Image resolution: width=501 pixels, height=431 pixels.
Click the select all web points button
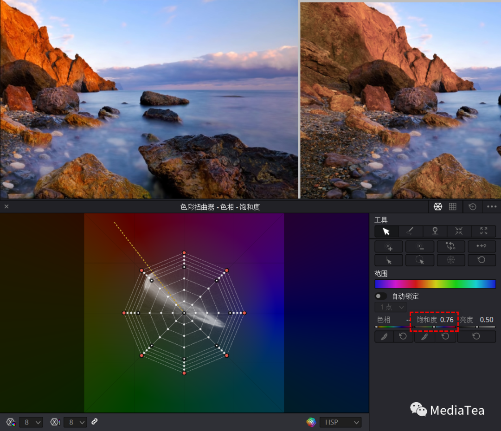[451, 260]
